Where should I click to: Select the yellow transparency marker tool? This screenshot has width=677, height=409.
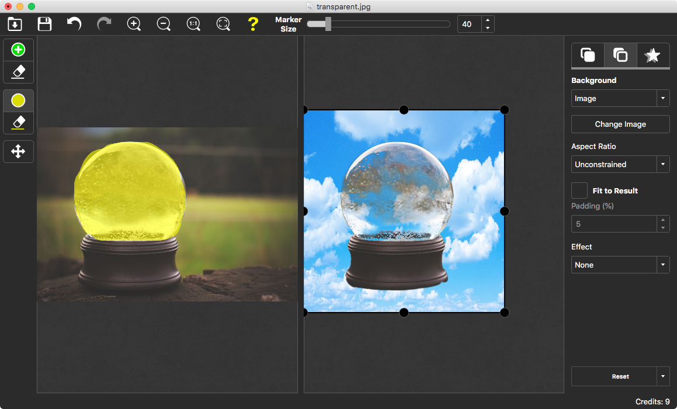[18, 100]
